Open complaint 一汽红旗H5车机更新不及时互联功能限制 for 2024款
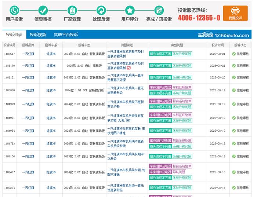Screen dimensions: 257x197 point(125,54)
